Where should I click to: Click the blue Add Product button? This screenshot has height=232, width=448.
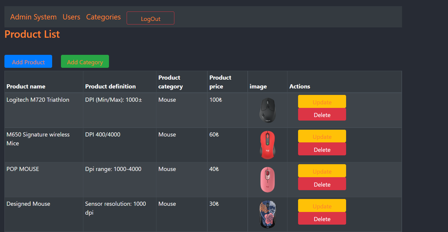[x=28, y=62]
